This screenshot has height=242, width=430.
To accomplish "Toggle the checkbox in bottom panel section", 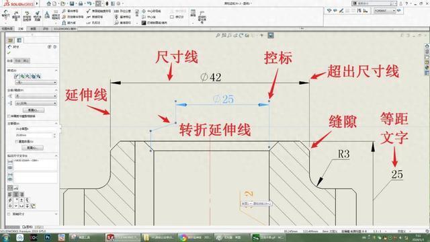I will tap(9, 214).
